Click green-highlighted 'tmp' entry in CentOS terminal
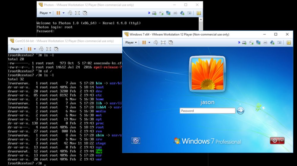This screenshot has height=166, width=297. tap(99, 151)
